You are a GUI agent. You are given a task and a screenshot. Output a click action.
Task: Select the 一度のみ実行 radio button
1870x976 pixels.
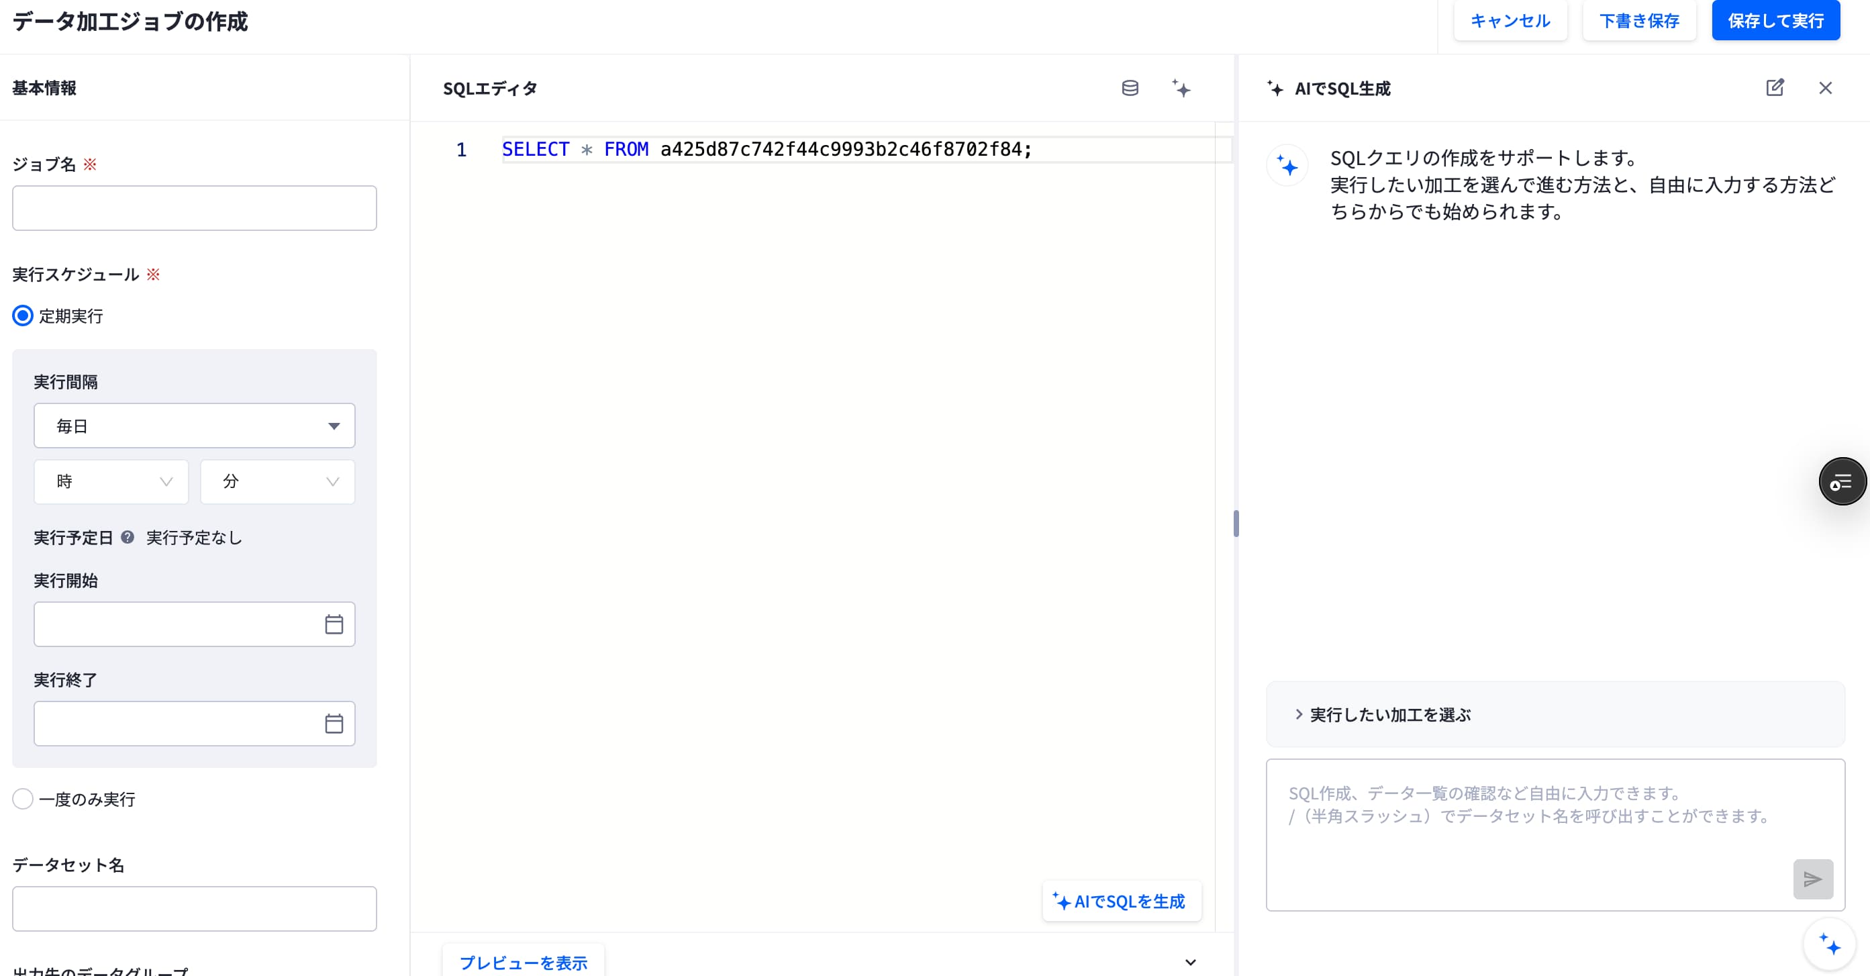[x=23, y=799]
